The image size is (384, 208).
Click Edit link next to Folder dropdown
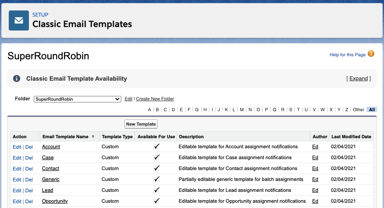click(x=128, y=99)
